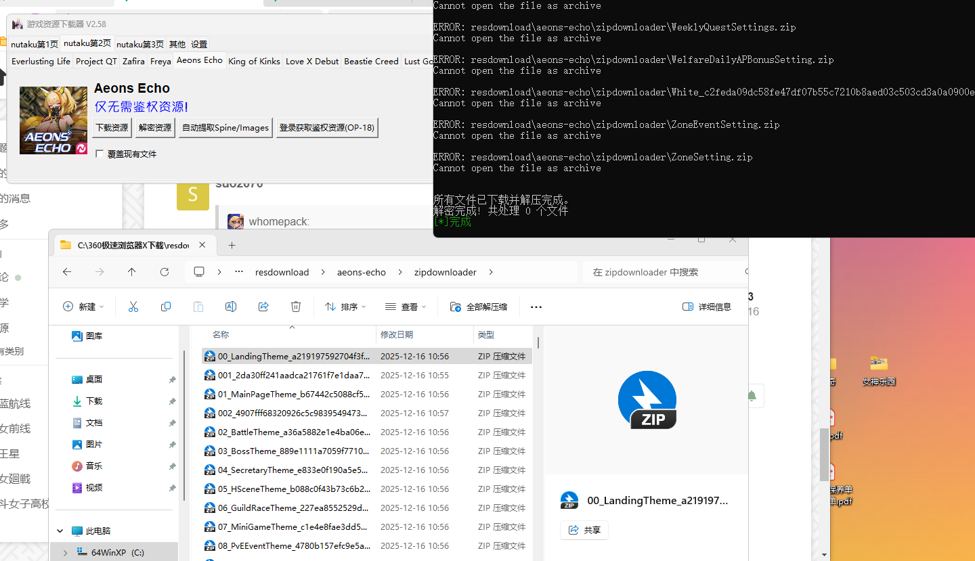This screenshot has height=561, width=975.
Task: Click the Delete trash can icon
Action: point(296,307)
